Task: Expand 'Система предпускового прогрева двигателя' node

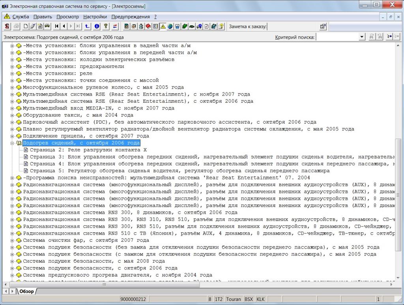Action: click(x=12, y=275)
